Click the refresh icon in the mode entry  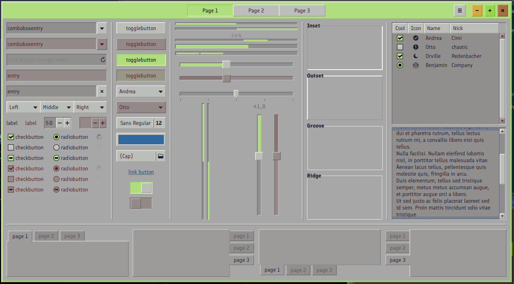coord(103,60)
